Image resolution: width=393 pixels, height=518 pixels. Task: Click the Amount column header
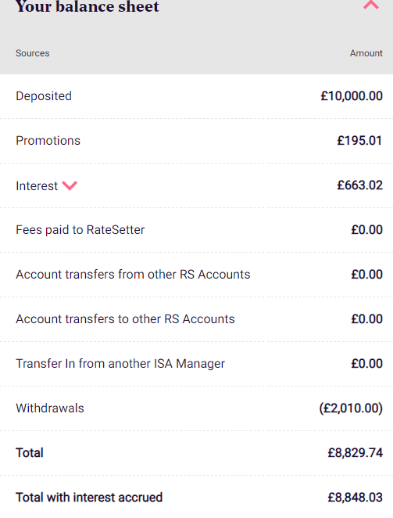(x=366, y=53)
